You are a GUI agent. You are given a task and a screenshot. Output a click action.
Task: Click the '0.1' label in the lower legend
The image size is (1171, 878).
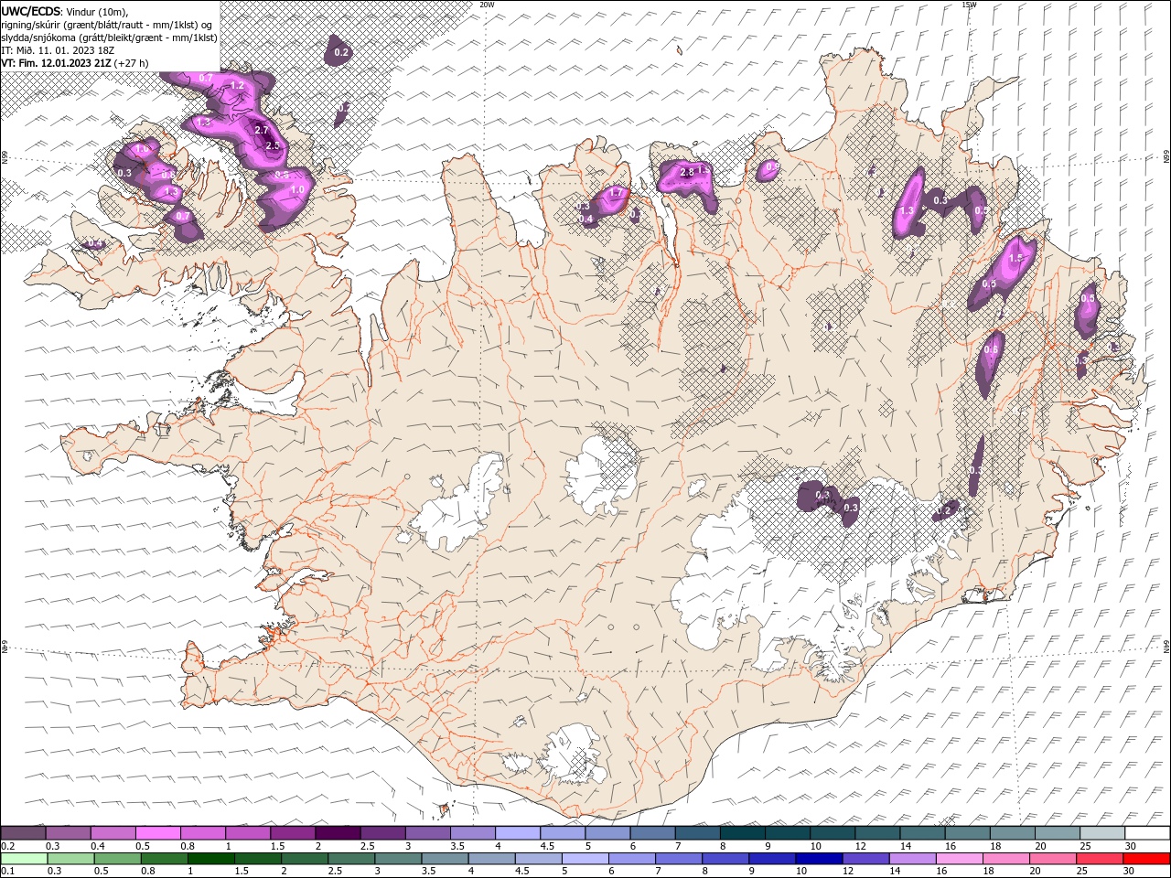7,872
